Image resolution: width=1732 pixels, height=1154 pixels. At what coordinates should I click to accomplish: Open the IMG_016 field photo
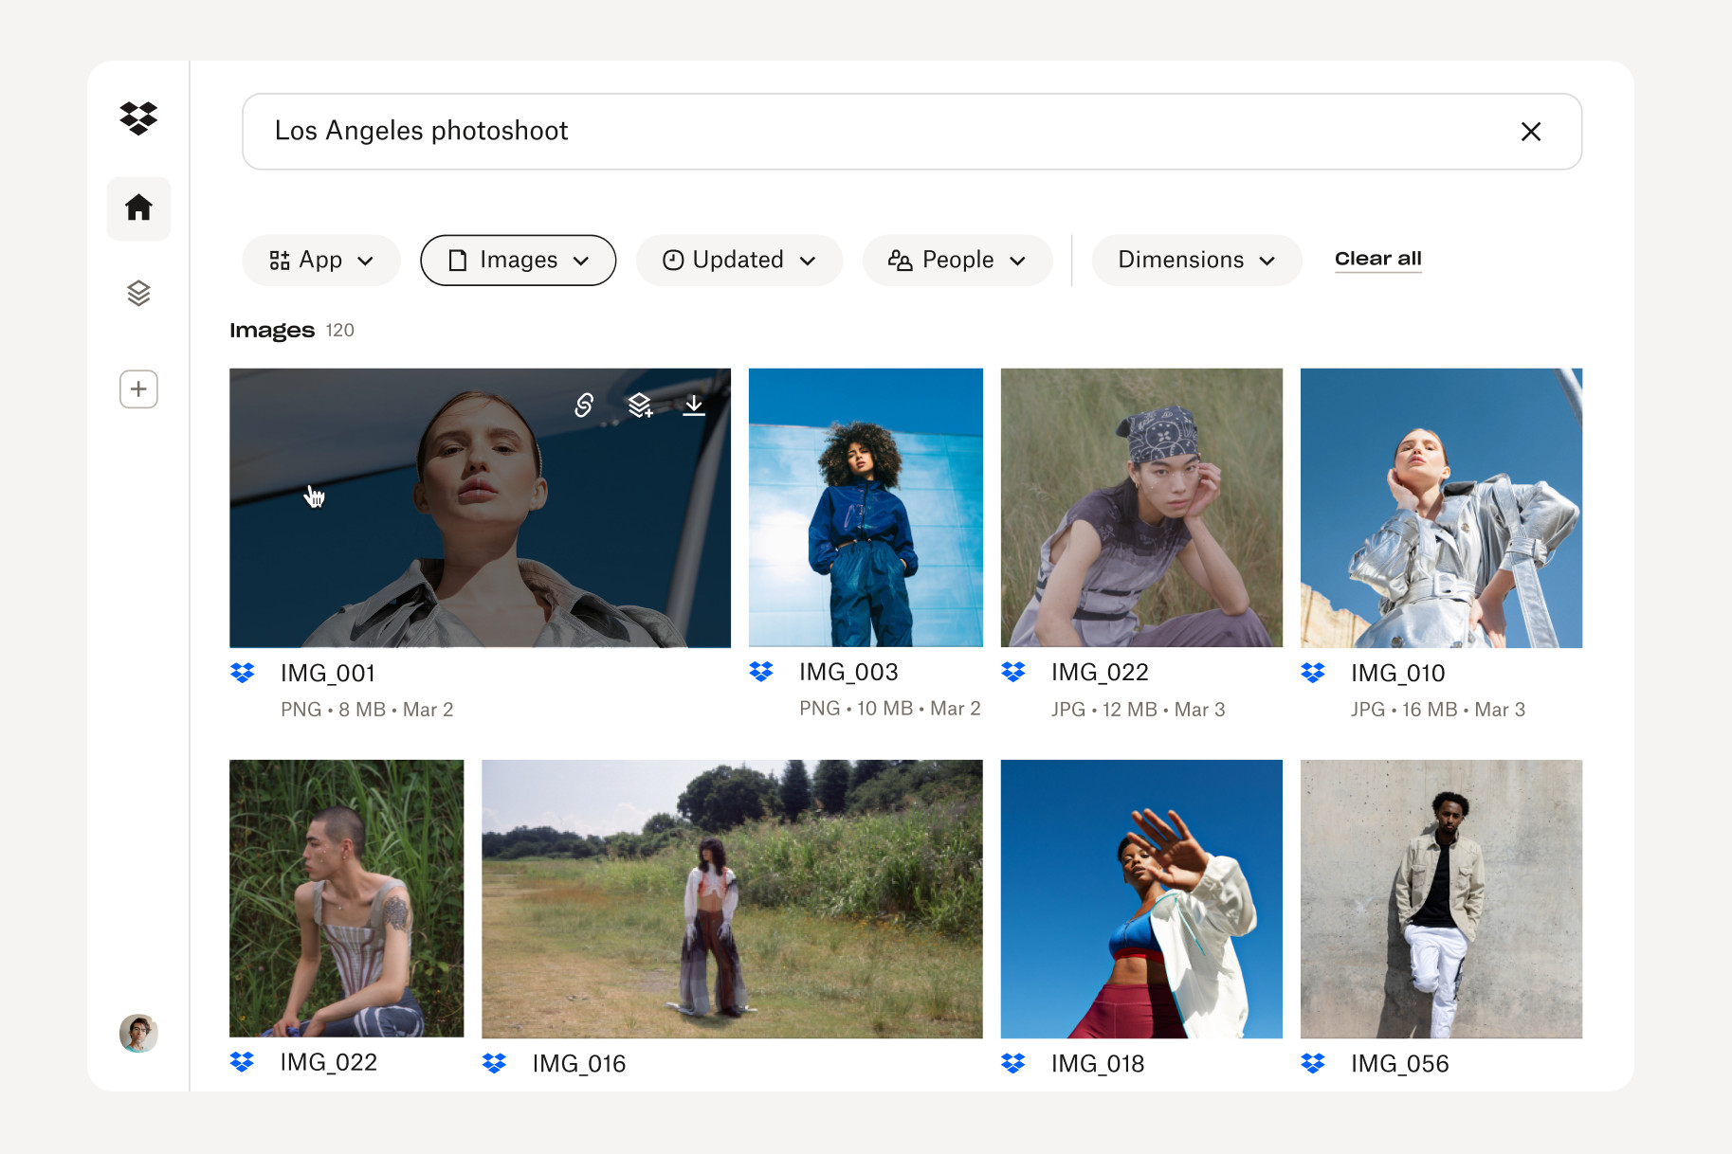pyautogui.click(x=732, y=898)
